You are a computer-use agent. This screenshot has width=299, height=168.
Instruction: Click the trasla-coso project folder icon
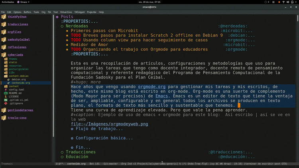click(4, 118)
